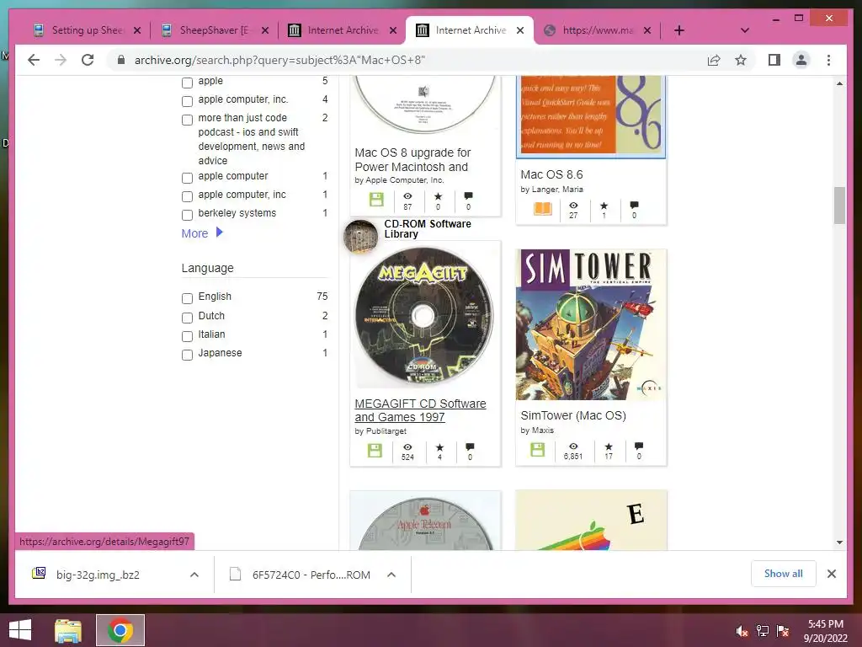Click the taskbar clock showing 5:45 PM

(825, 630)
